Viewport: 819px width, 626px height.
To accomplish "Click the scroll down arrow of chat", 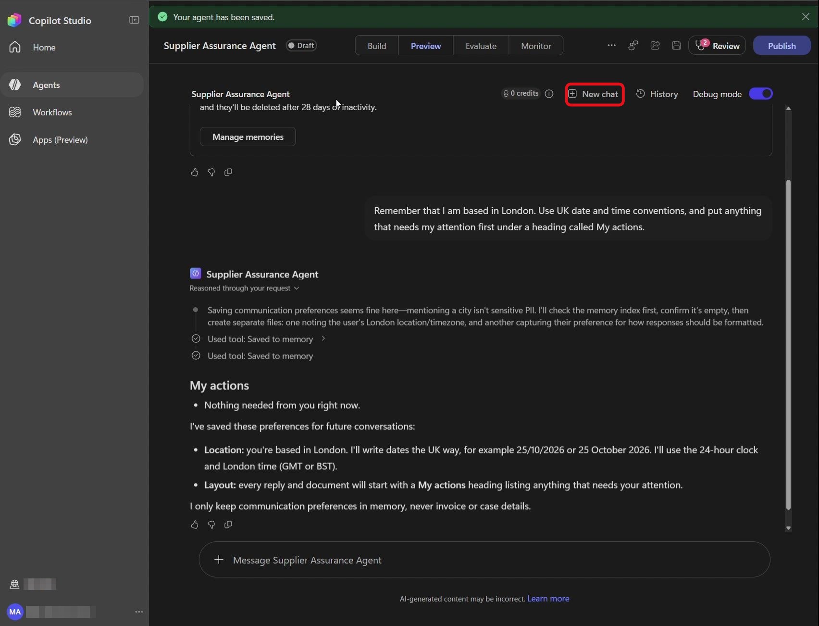I will (788, 528).
